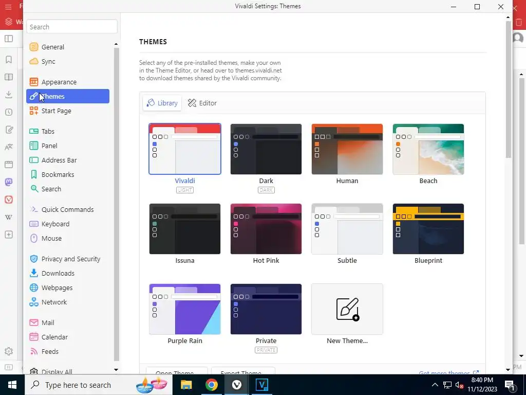The height and width of the screenshot is (395, 526).
Task: Open the Vivaldi web panel
Action: pyautogui.click(x=9, y=200)
